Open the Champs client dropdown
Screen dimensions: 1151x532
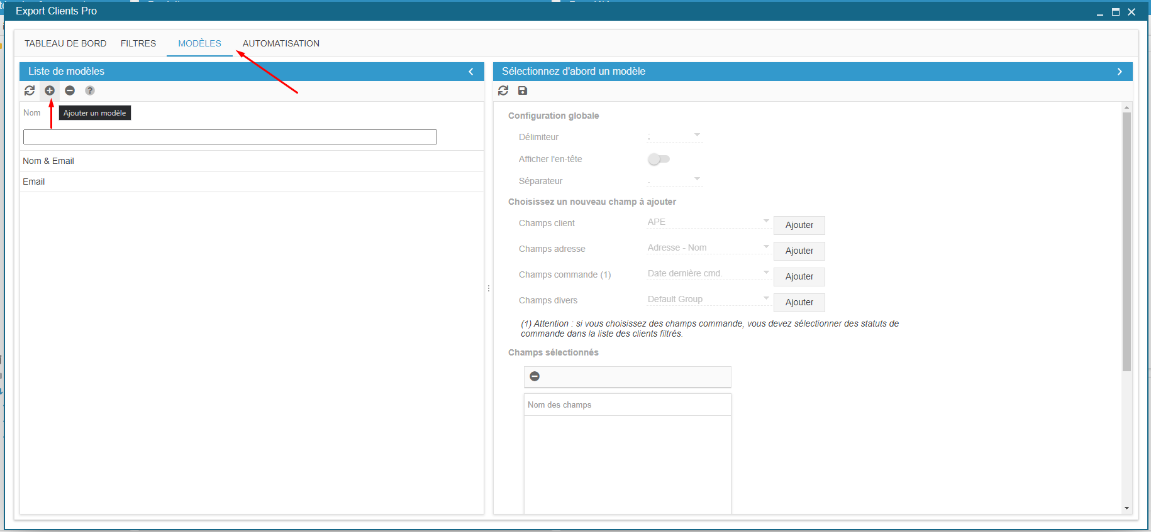click(708, 222)
